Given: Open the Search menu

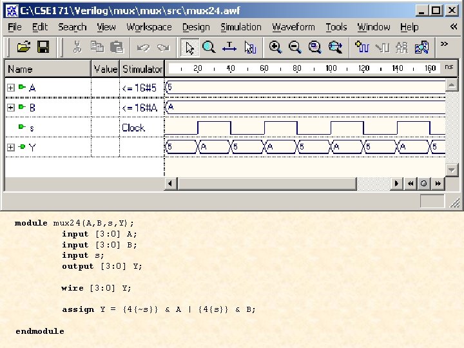Looking at the screenshot, I should (x=72, y=27).
